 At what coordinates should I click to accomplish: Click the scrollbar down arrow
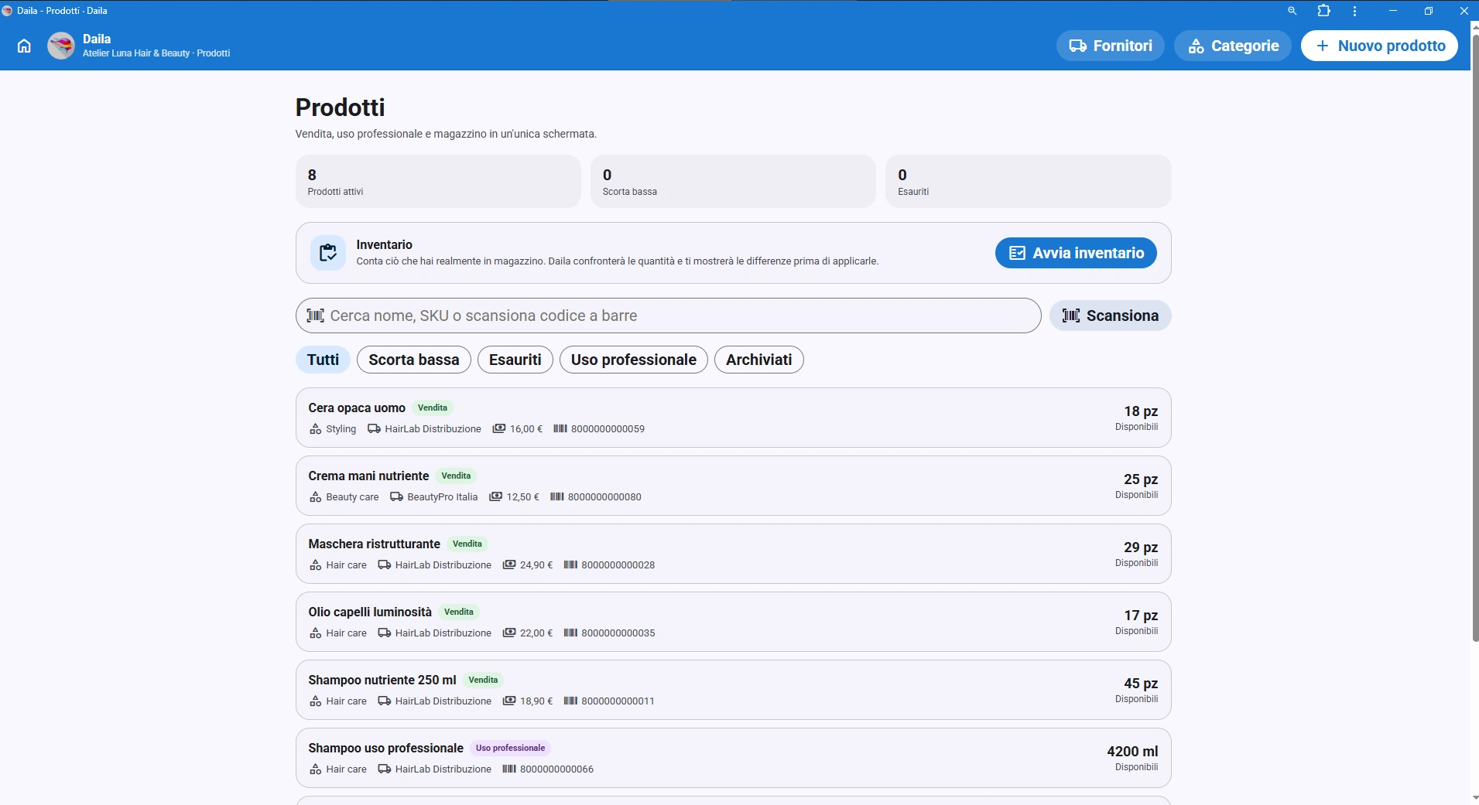click(1475, 796)
